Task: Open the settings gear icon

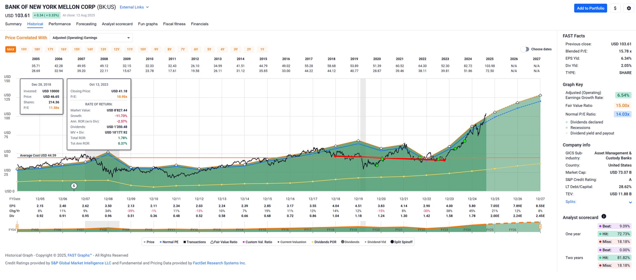Action: (629, 8)
